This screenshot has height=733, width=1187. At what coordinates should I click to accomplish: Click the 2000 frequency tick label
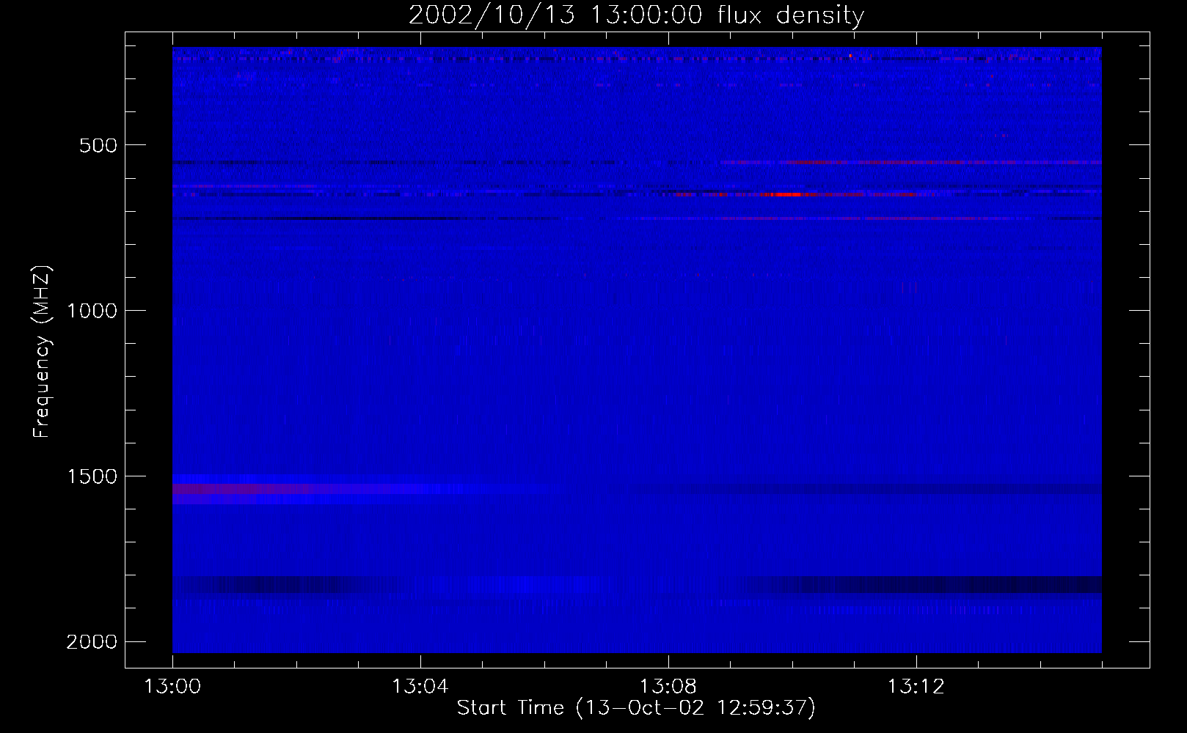[92, 642]
